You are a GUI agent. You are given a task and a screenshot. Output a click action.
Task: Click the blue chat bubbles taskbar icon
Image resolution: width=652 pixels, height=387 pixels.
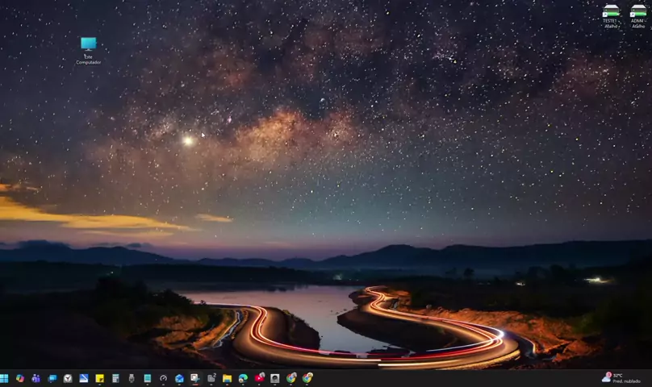(52, 378)
